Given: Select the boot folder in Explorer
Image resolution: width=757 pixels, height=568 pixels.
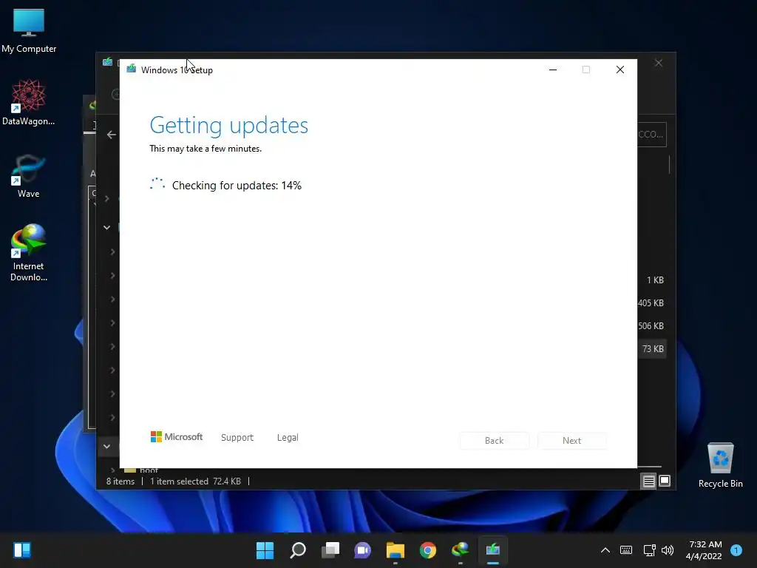Looking at the screenshot, I should (149, 470).
